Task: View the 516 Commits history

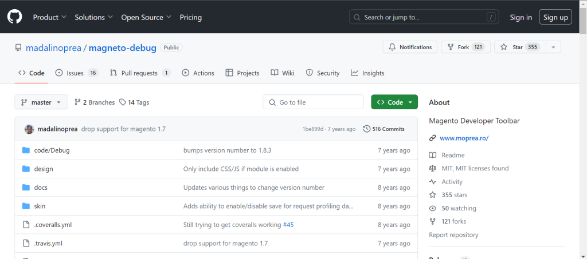Action: coord(383,129)
